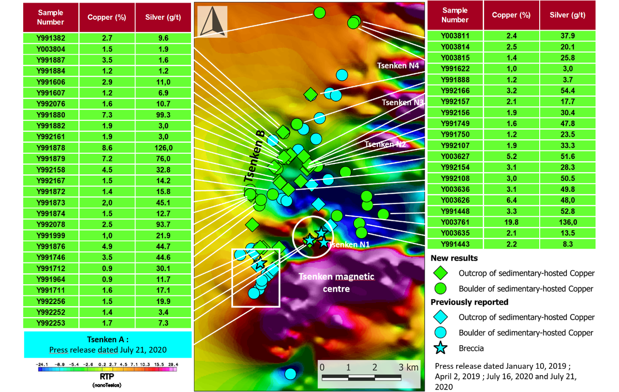The width and height of the screenshot is (619, 392).
Task: Click the right table Silver (g/t) header
Action: point(568,15)
